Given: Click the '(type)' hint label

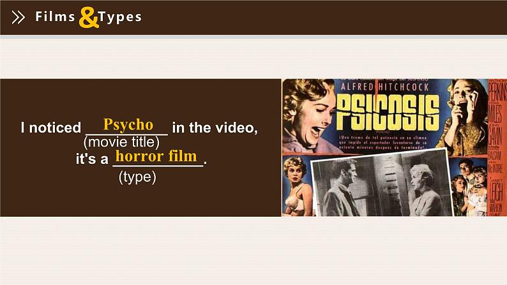Looking at the screenshot, I should [x=137, y=177].
